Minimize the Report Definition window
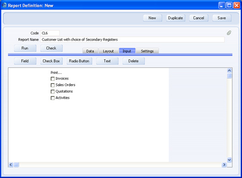The height and width of the screenshot is (178, 242). [x=222, y=6]
